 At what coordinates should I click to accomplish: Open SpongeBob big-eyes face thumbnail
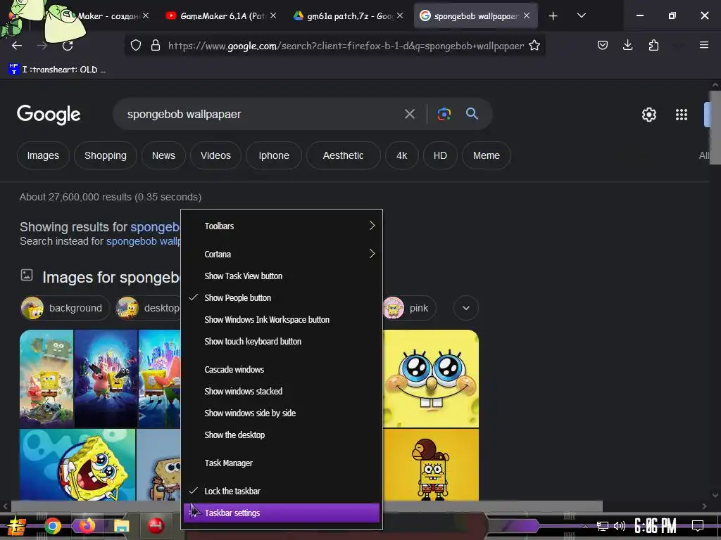pyautogui.click(x=431, y=378)
